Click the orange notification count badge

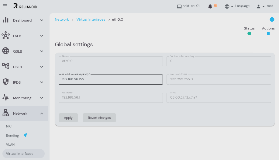point(215,6)
